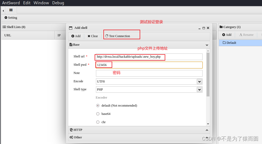The width and height of the screenshot is (262, 144).
Task: Open the Edit menu
Action: (x=27, y=3)
